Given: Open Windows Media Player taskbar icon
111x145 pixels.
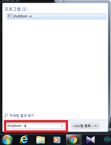Looking at the screenshot, I should coord(57,140).
